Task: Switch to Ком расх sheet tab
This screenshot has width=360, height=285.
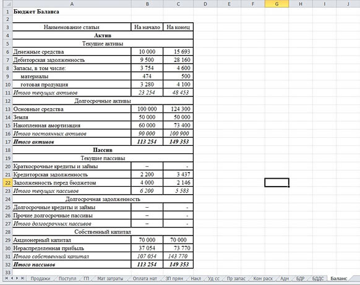Action: [263, 278]
